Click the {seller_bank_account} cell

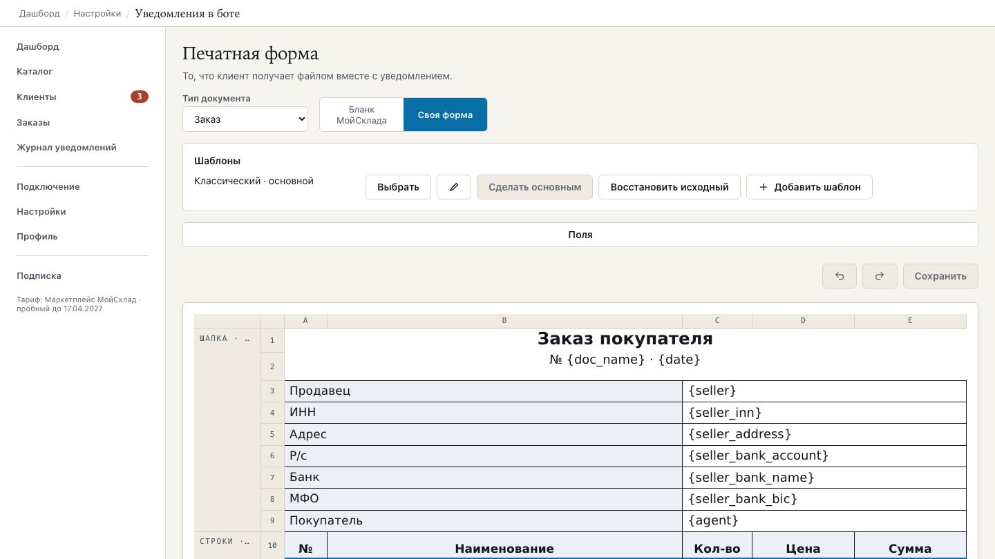click(824, 456)
